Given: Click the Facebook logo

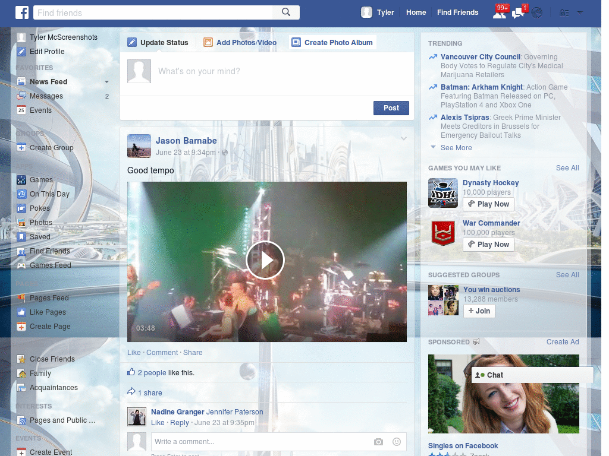Looking at the screenshot, I should 21,12.
